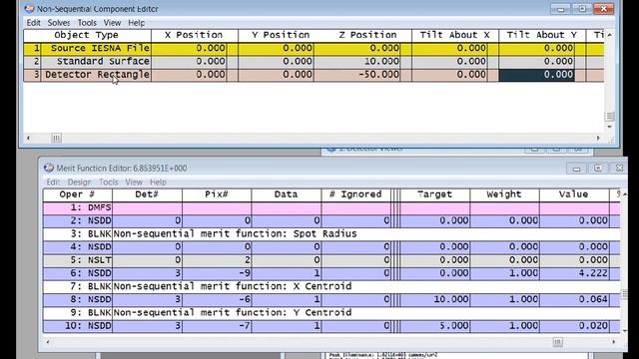The width and height of the screenshot is (639, 359).
Task: Select operand row 1: DMFS
Action: pyautogui.click(x=331, y=207)
